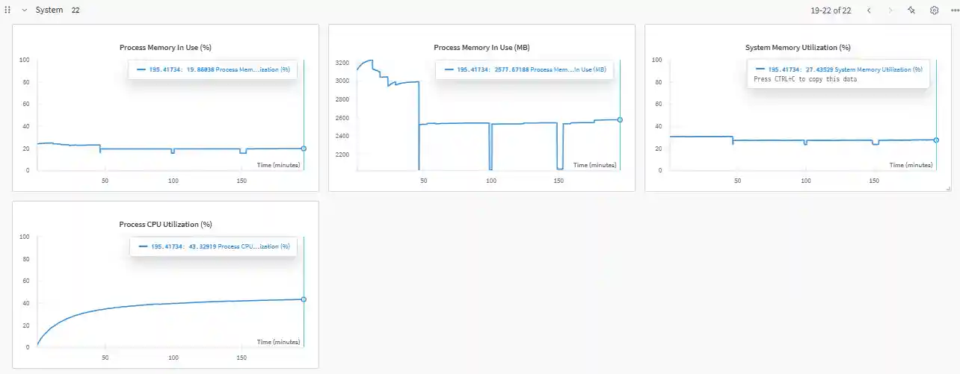Click the System section drag handle

[x=7, y=10]
